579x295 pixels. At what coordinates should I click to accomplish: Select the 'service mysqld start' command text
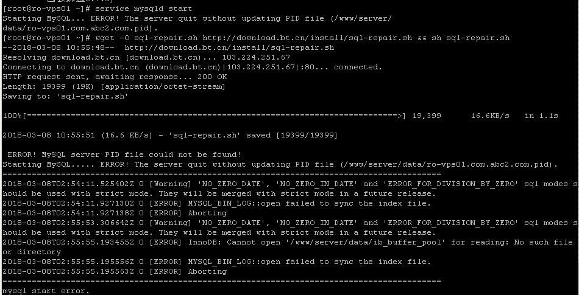(x=144, y=9)
